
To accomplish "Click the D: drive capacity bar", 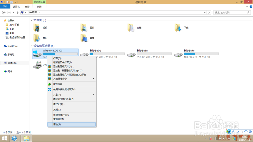I will pos(107,54).
